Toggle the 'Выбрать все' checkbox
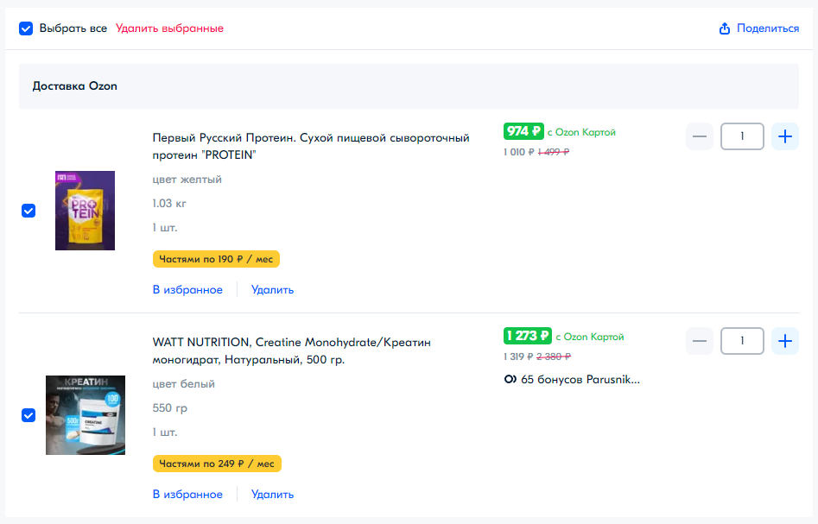The height and width of the screenshot is (524, 818). click(x=26, y=28)
